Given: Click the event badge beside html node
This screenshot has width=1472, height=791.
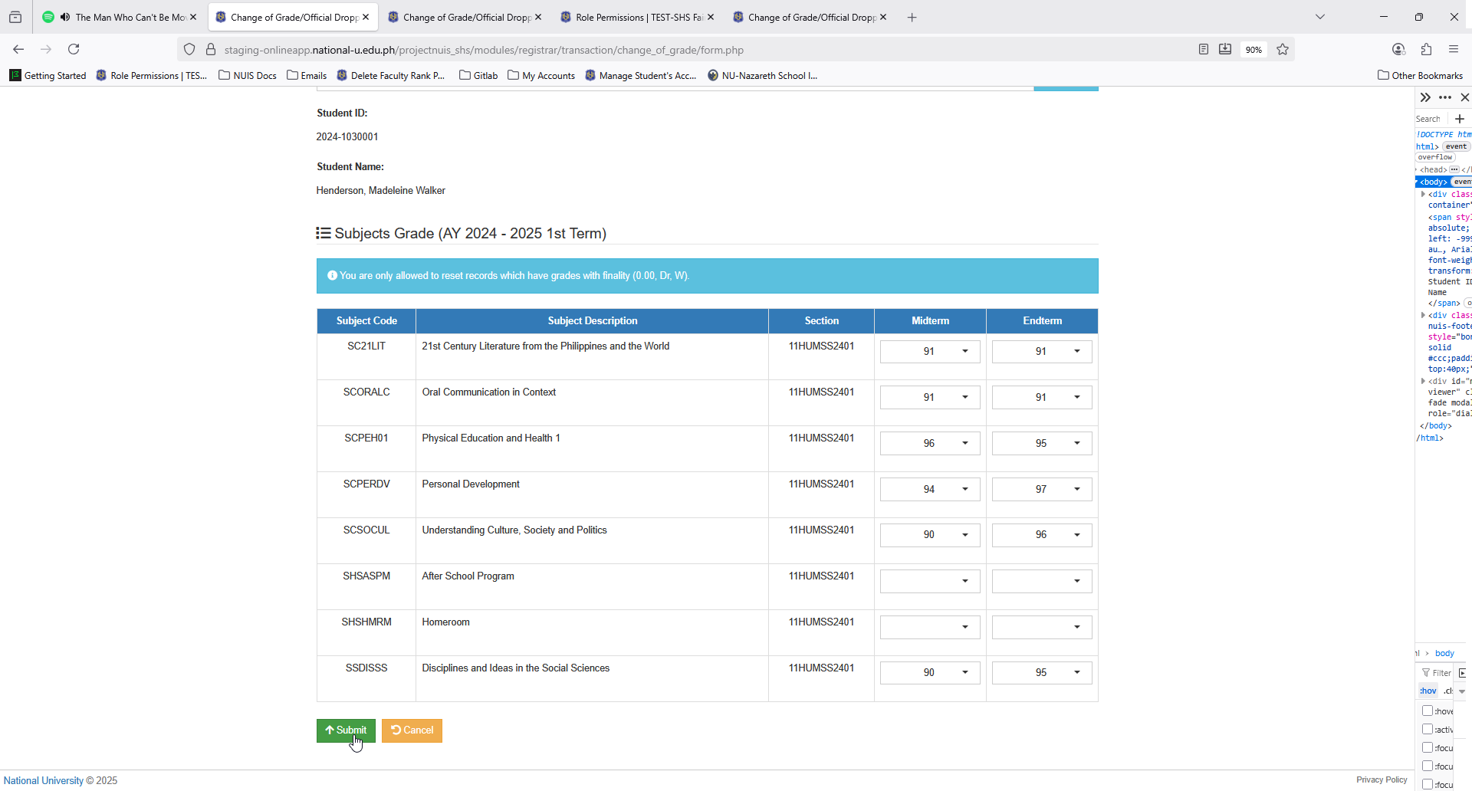Looking at the screenshot, I should (1456, 146).
